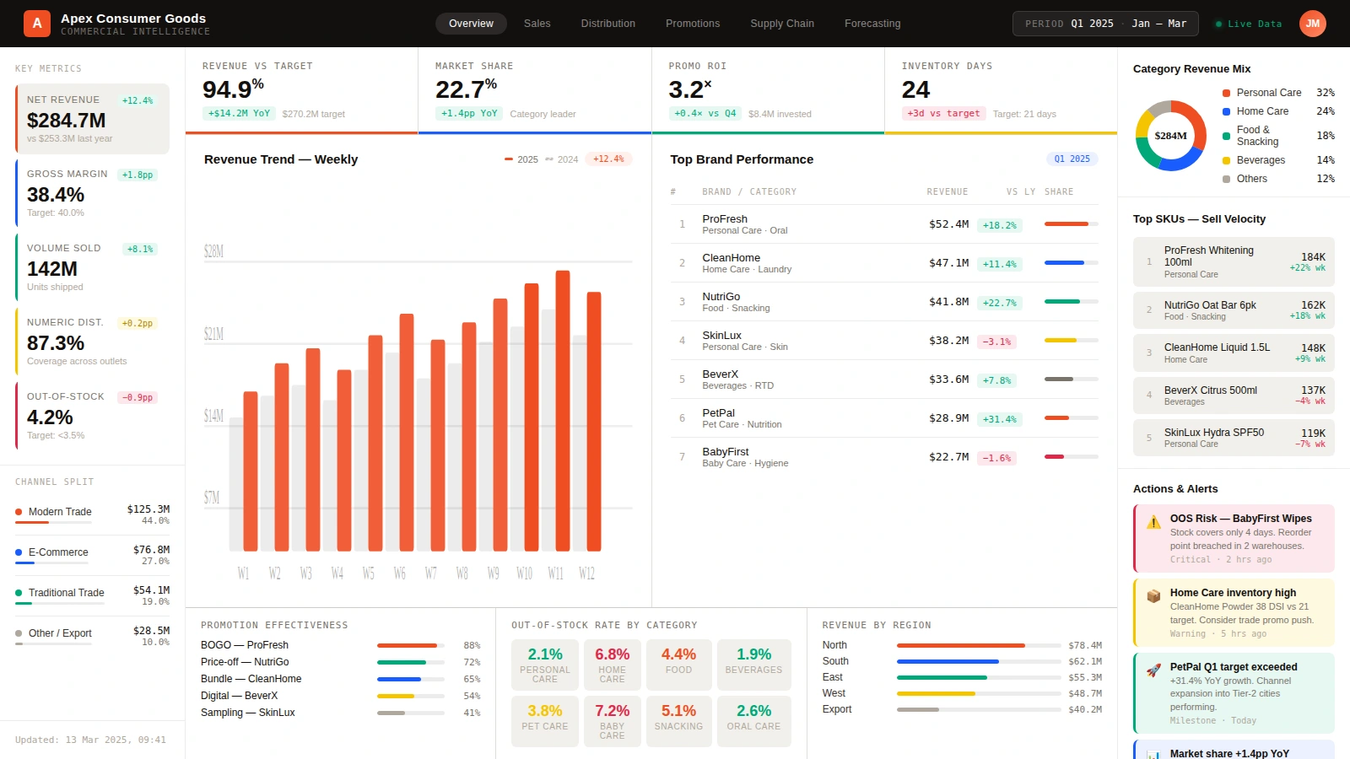Click the chart icon on Market share alert

tap(1153, 753)
